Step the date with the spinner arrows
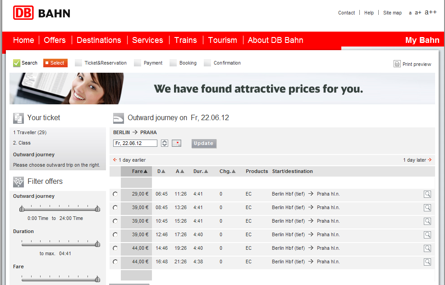 [165, 143]
